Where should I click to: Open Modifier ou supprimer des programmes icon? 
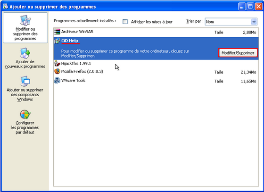(25, 20)
